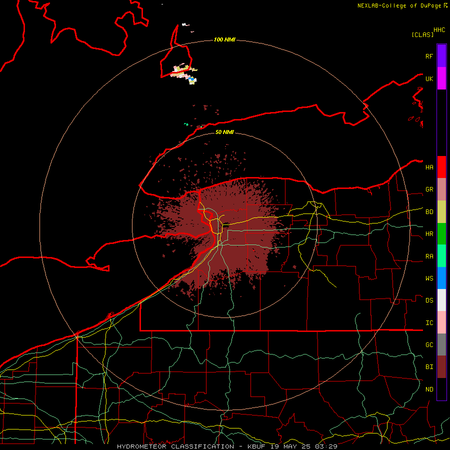Click the '03:29' timestamp text
This screenshot has width=450, height=450.
point(325,446)
